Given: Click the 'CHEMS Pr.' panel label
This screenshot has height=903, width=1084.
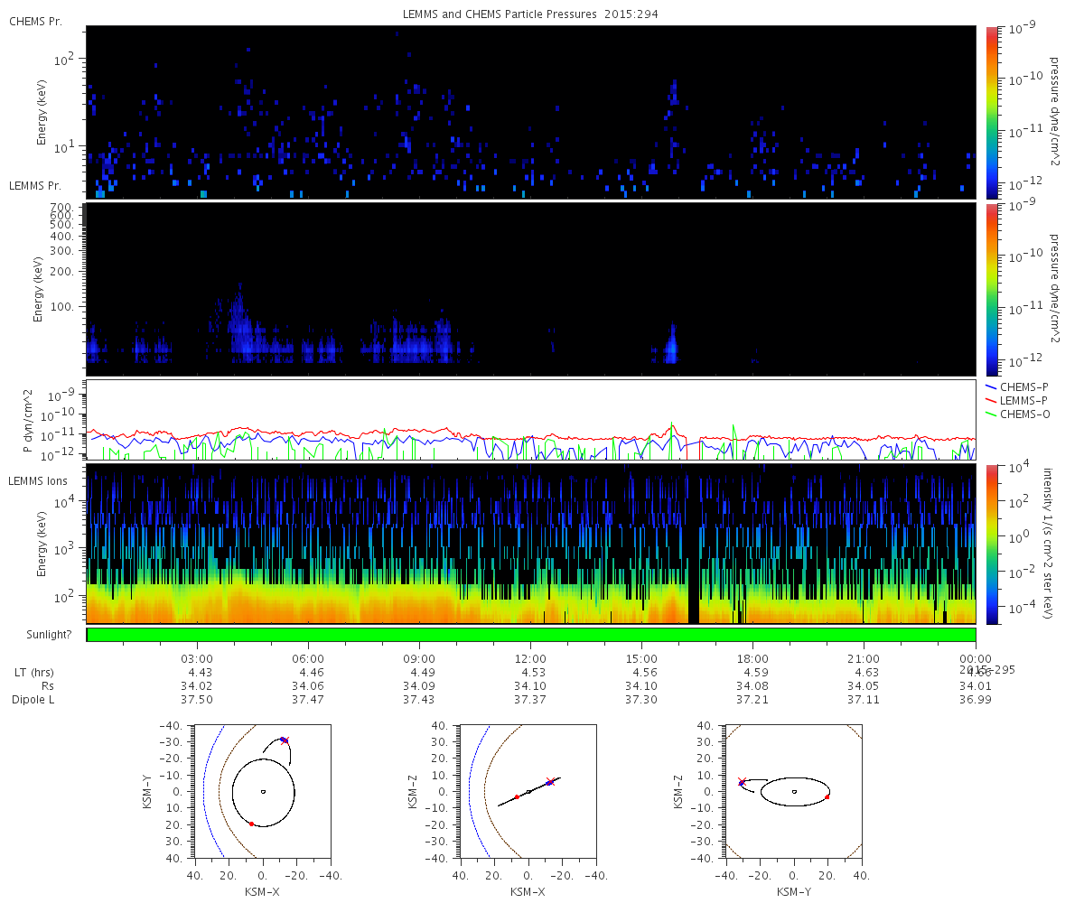Looking at the screenshot, I should point(35,21).
